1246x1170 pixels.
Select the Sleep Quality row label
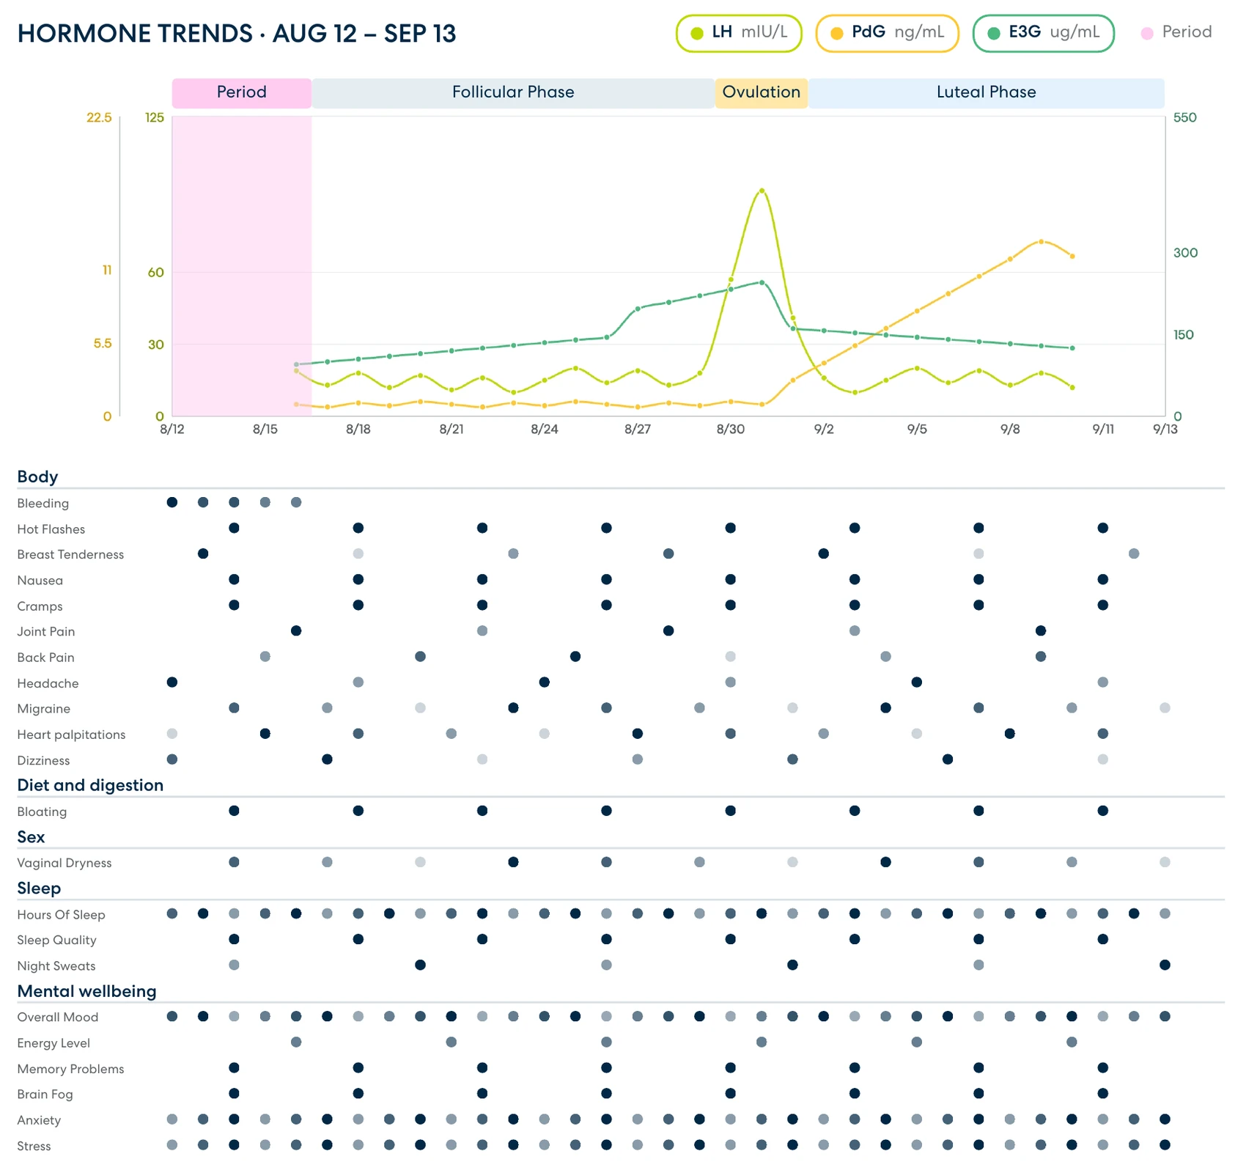click(x=56, y=941)
